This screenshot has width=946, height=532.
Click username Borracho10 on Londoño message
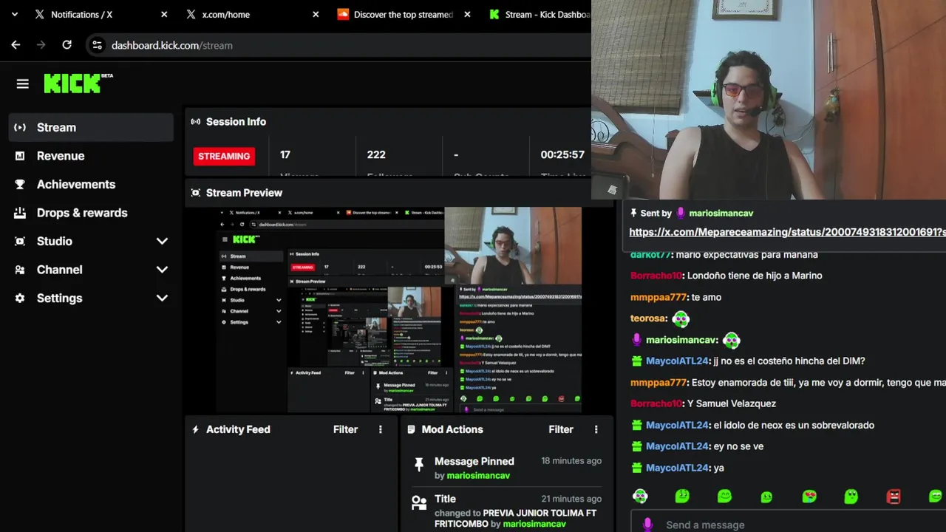(656, 276)
